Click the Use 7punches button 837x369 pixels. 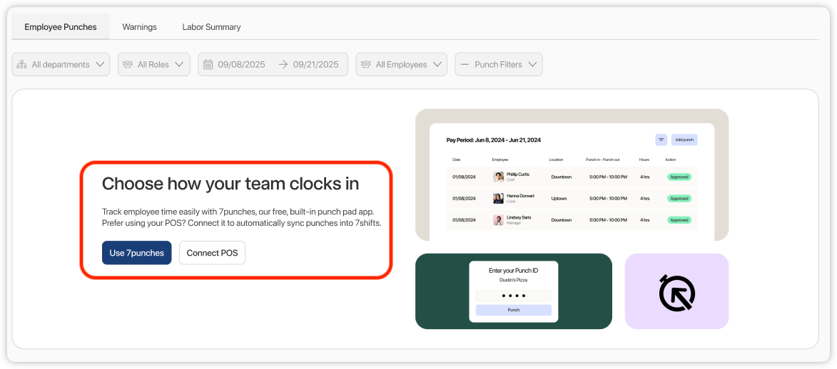[x=137, y=253]
